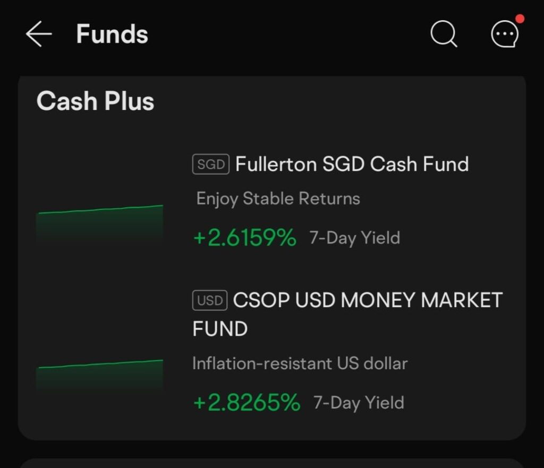
Task: Tap the second line FUND text
Action: coord(220,328)
